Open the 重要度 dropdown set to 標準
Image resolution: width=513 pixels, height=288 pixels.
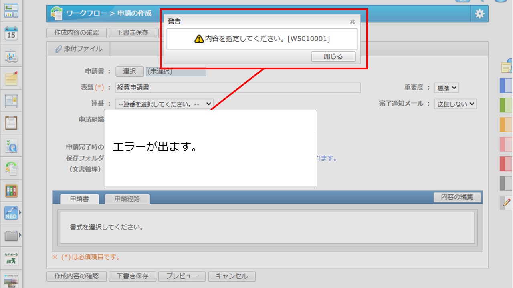(446, 88)
